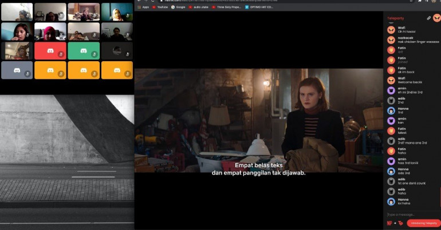Open the 'audio utube' bookmark
441x230 pixels.
199,7
